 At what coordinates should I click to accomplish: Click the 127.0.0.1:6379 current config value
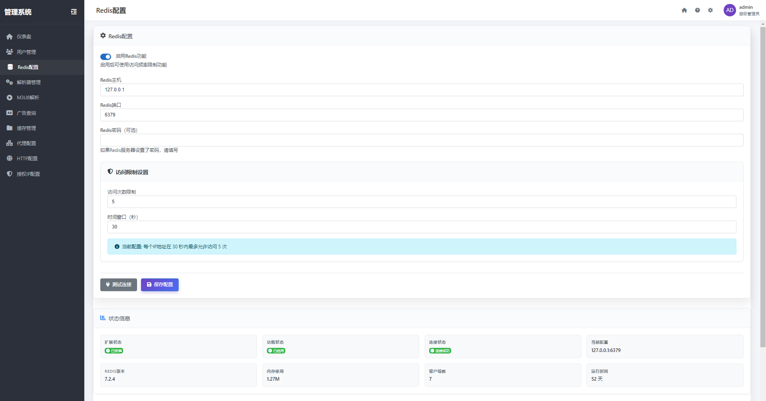coord(606,350)
